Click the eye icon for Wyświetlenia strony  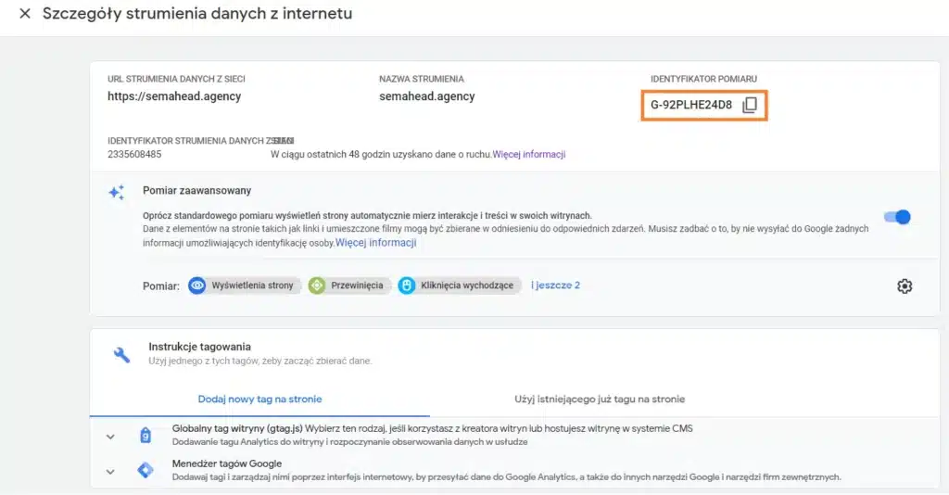click(196, 286)
